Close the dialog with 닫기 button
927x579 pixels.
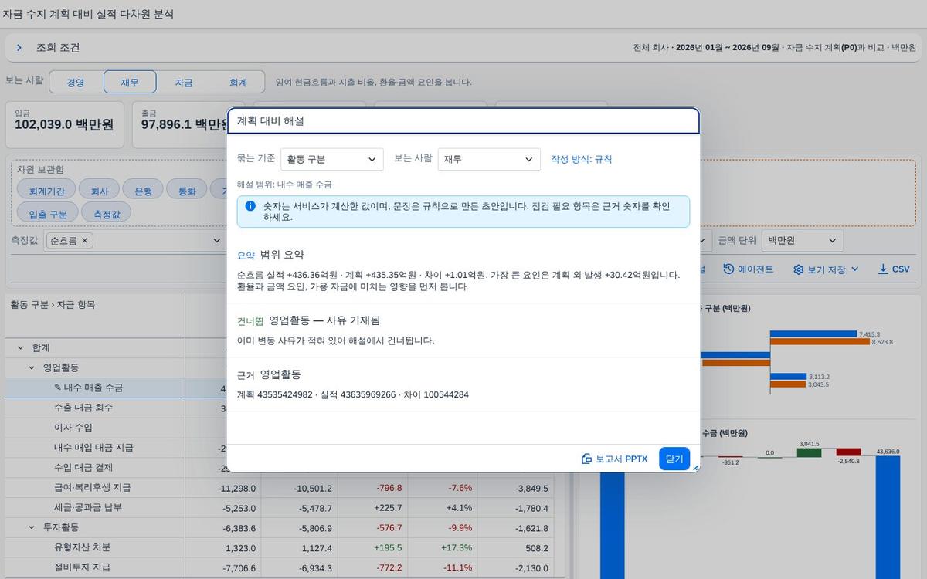(x=674, y=459)
